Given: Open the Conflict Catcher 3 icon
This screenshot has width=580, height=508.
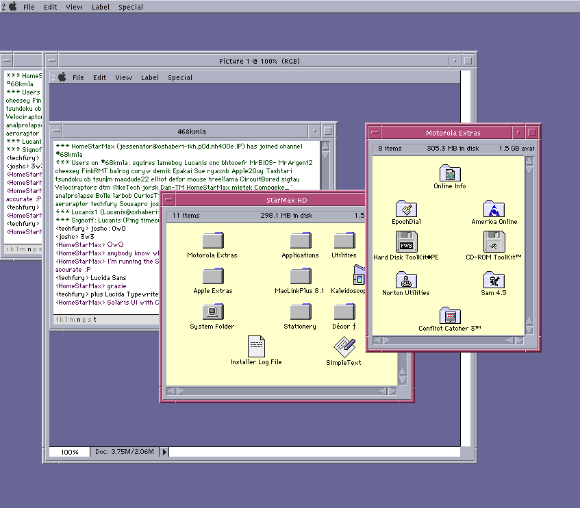Looking at the screenshot, I should tap(449, 316).
